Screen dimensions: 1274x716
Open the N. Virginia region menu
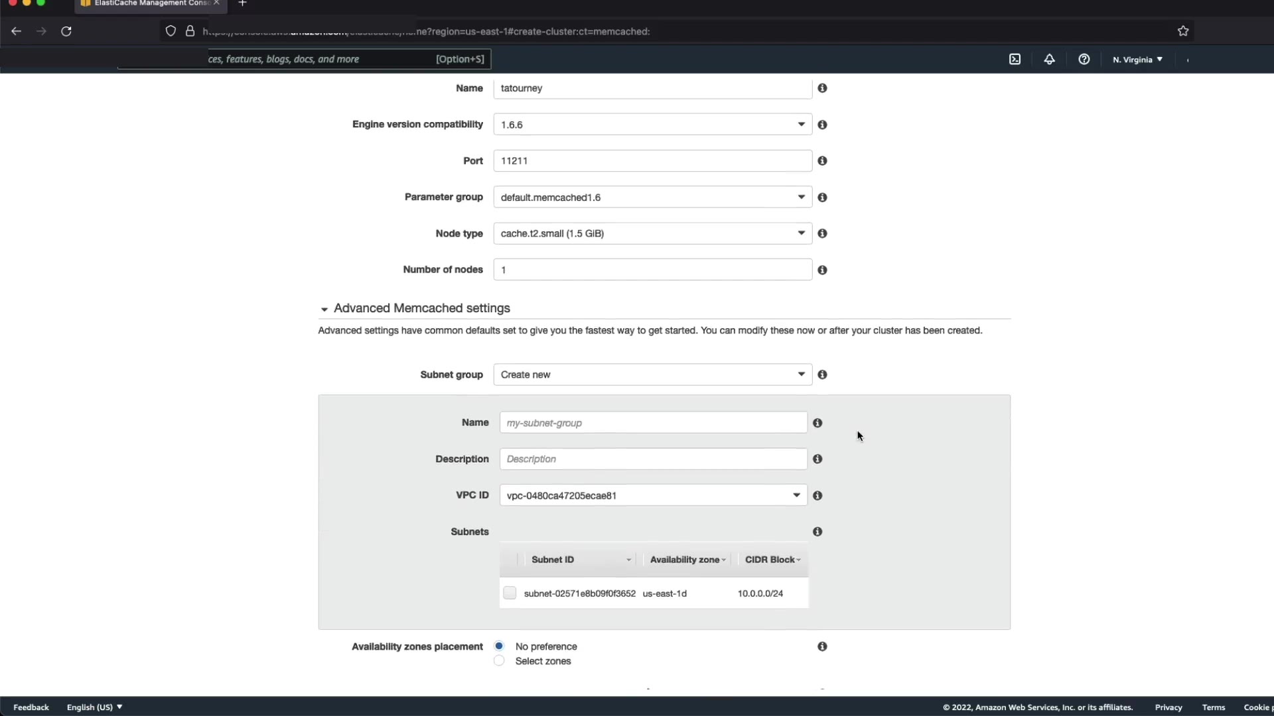coord(1137,60)
